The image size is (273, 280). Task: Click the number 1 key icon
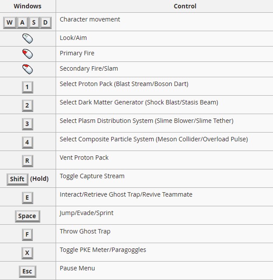click(28, 87)
